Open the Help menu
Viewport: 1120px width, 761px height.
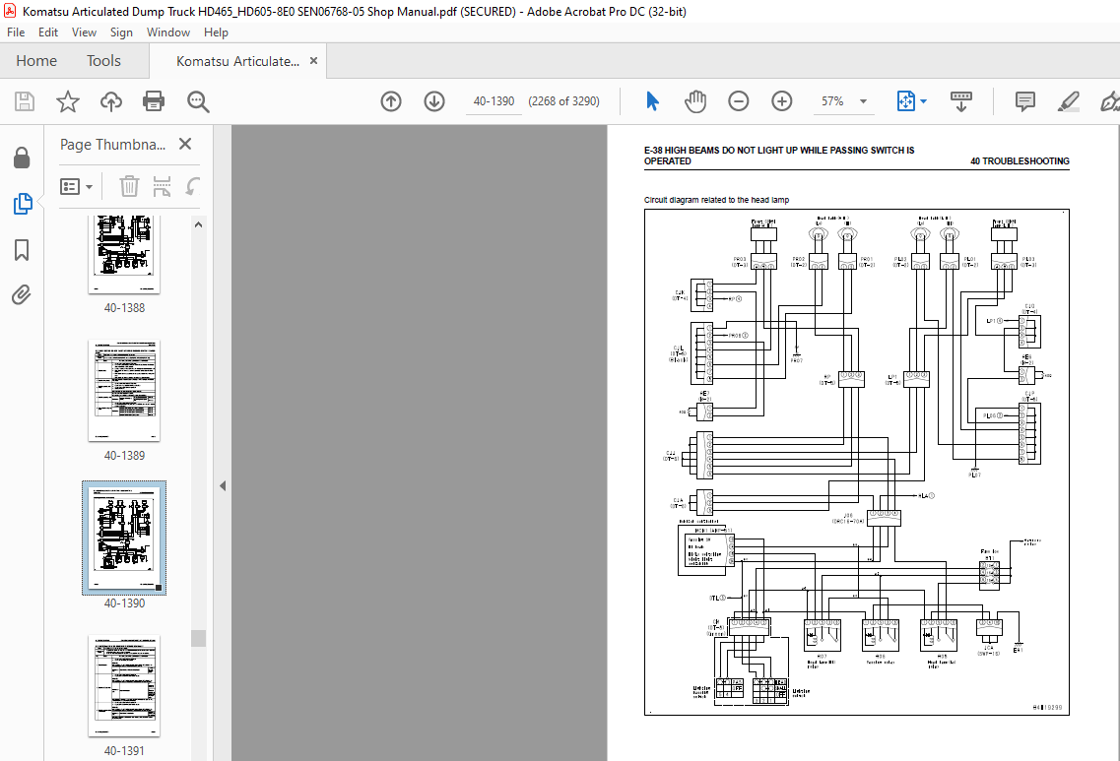216,32
